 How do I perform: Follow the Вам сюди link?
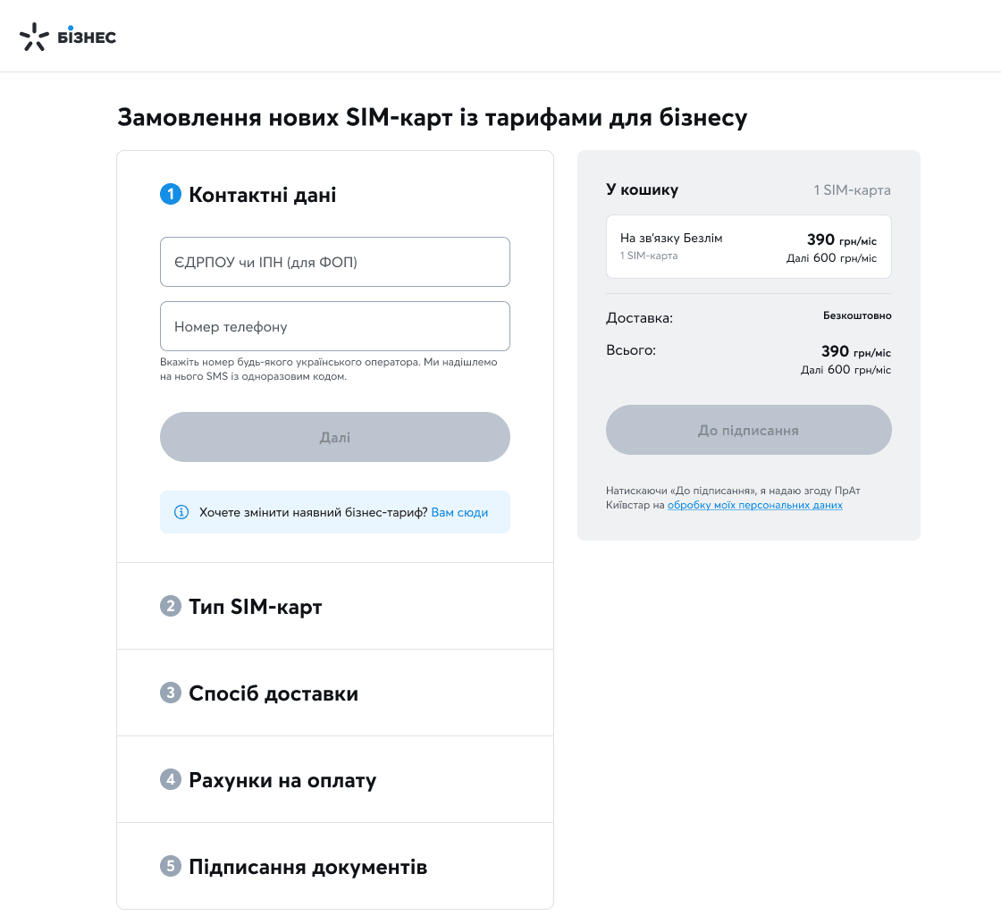[x=459, y=512]
